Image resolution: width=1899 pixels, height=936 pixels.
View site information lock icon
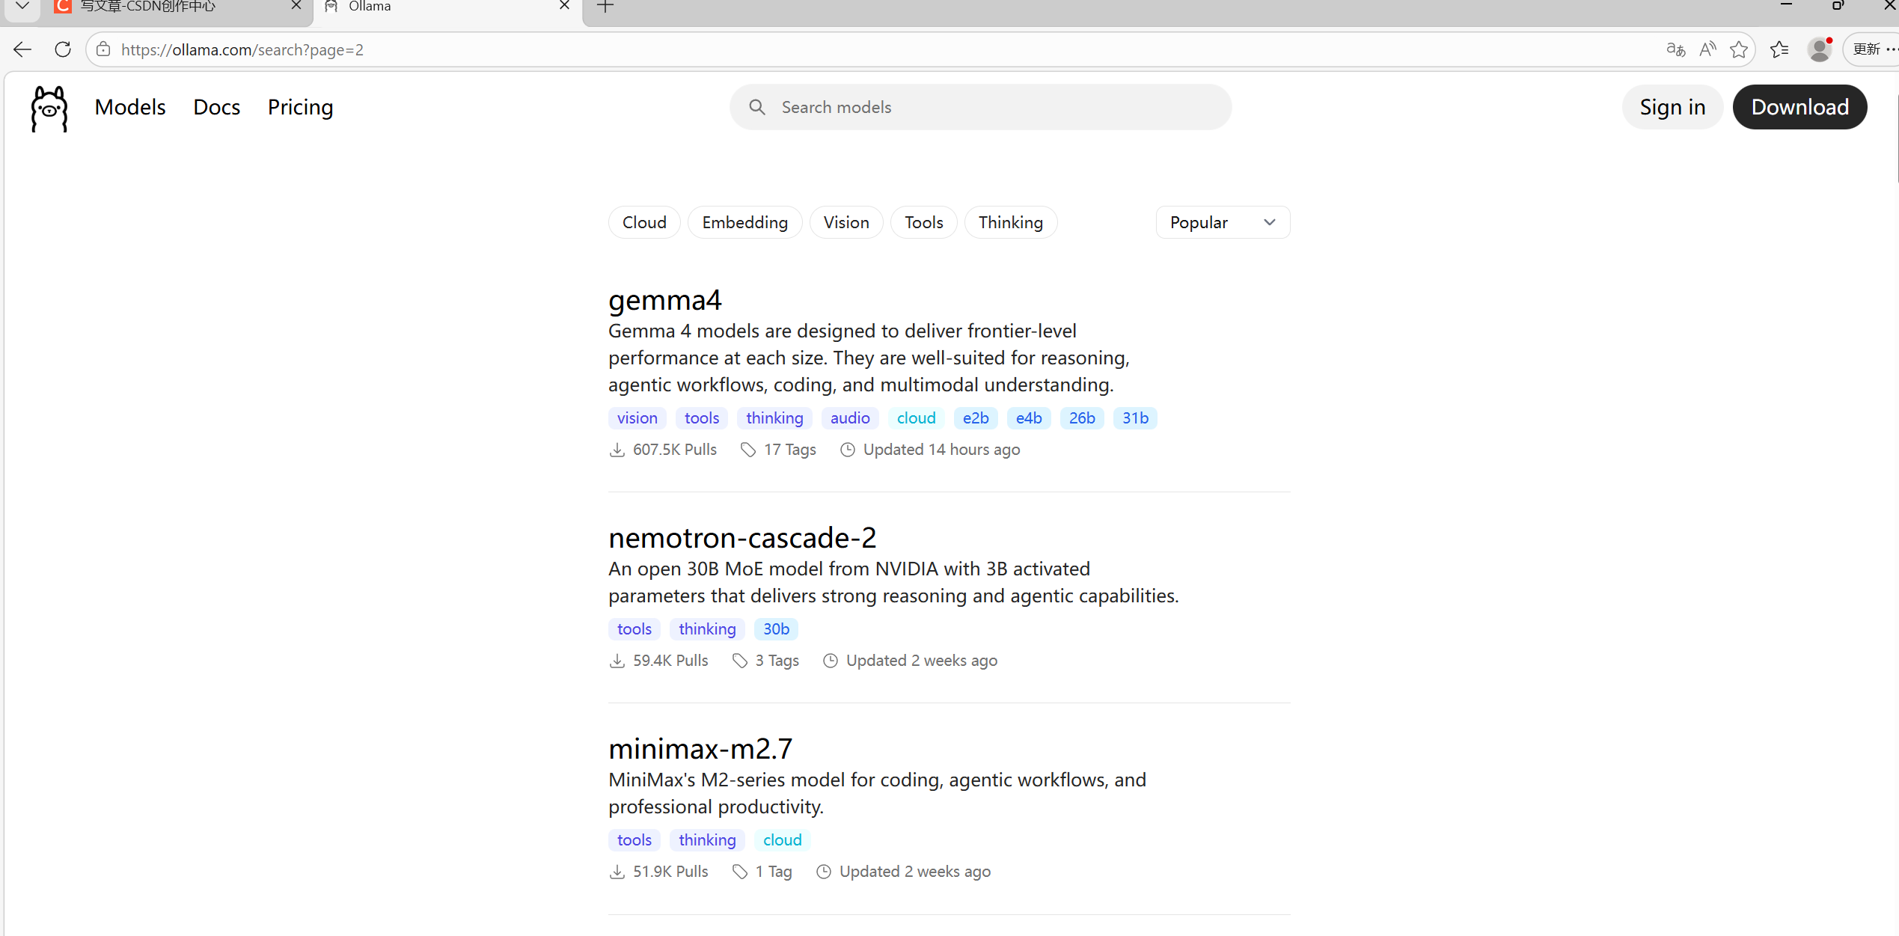coord(104,49)
